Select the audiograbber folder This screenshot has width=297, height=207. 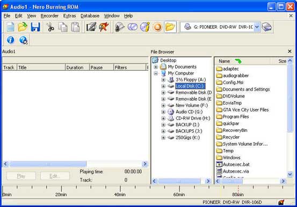pos(236,76)
